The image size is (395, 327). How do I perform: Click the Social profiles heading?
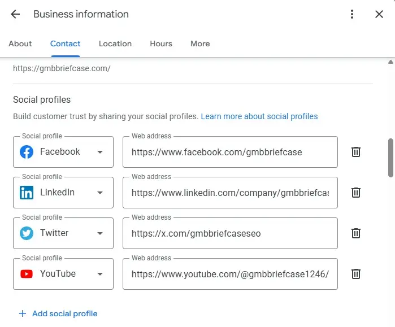(x=42, y=100)
